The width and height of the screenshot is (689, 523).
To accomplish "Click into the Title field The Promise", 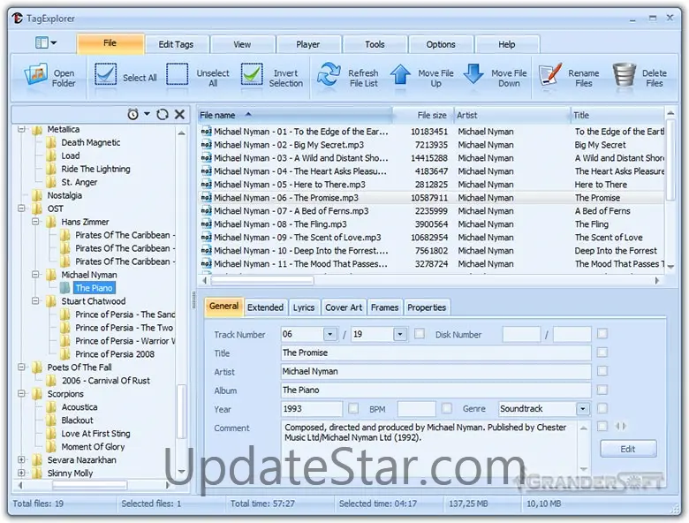I will (435, 352).
